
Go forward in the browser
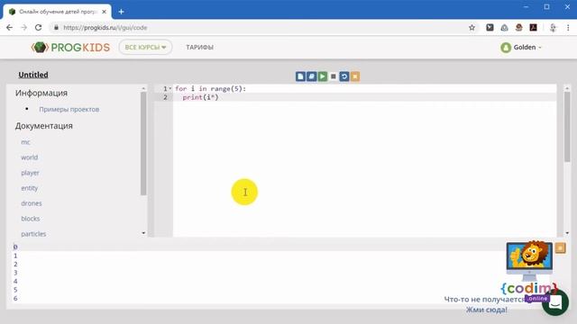pos(24,28)
